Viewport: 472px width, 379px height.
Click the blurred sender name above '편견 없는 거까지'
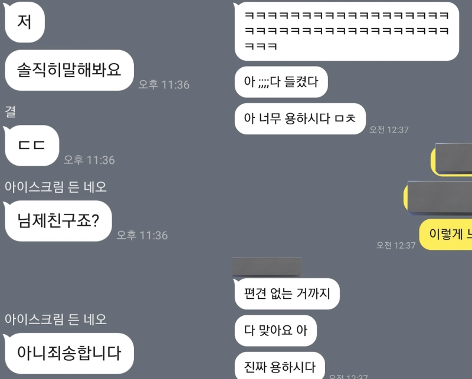click(267, 266)
